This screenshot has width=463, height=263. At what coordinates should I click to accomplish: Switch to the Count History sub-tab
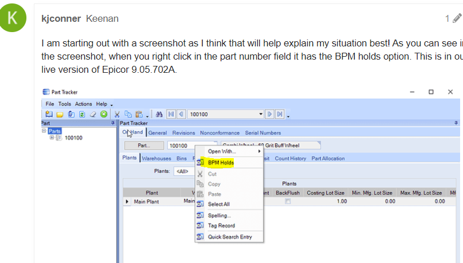coord(291,159)
